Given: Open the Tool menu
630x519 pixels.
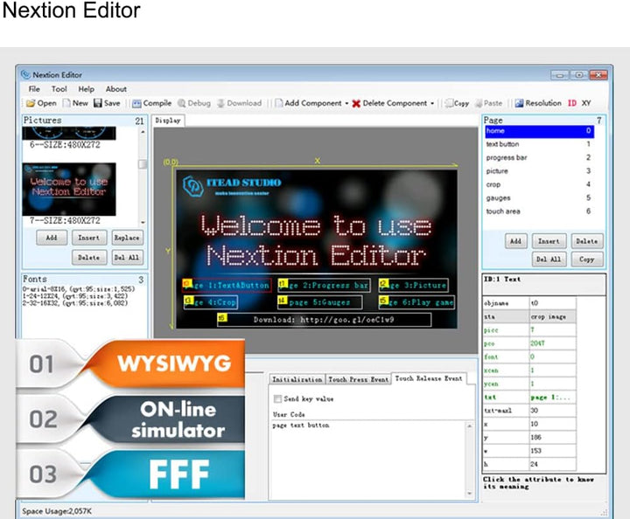Looking at the screenshot, I should 59,89.
